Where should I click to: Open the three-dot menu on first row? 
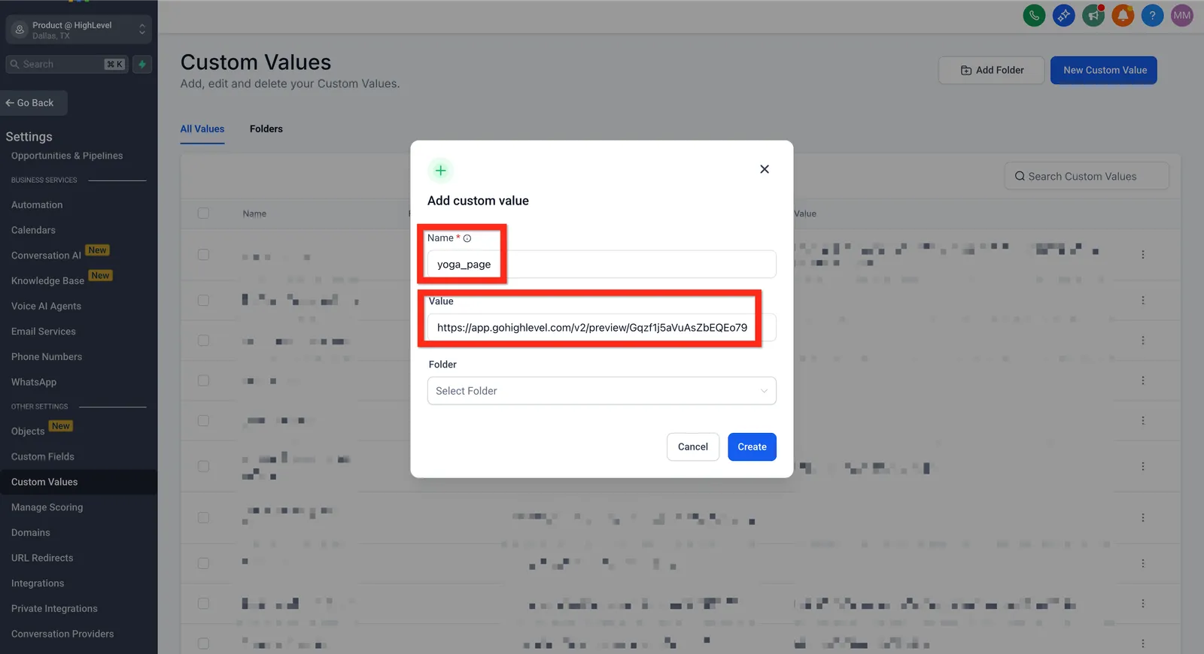1142,255
